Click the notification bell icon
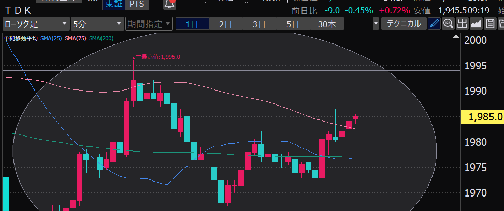 click(169, 5)
